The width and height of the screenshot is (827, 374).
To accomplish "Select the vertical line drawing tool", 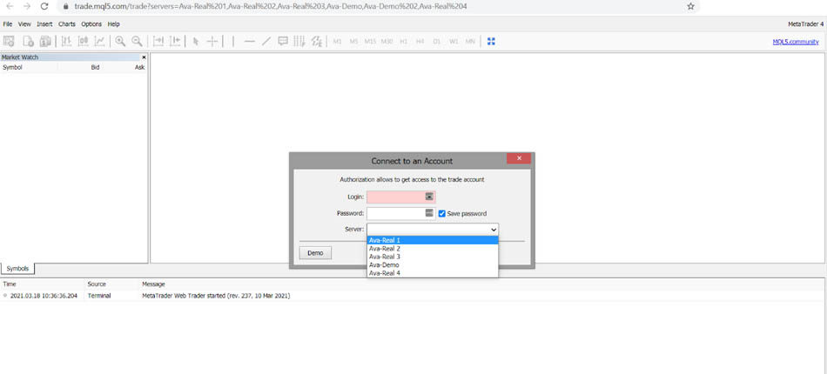I will point(233,41).
